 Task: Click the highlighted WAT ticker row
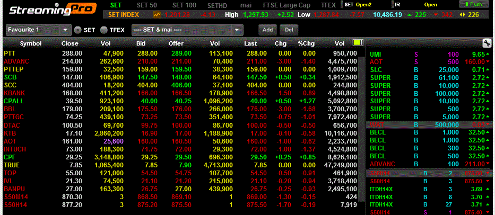430,125
